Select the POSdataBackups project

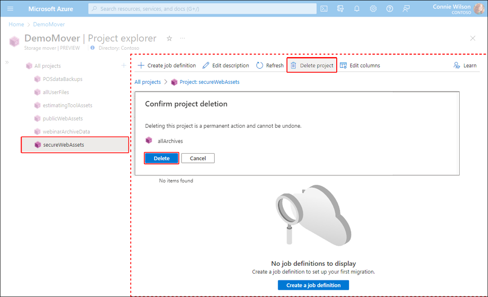click(62, 79)
